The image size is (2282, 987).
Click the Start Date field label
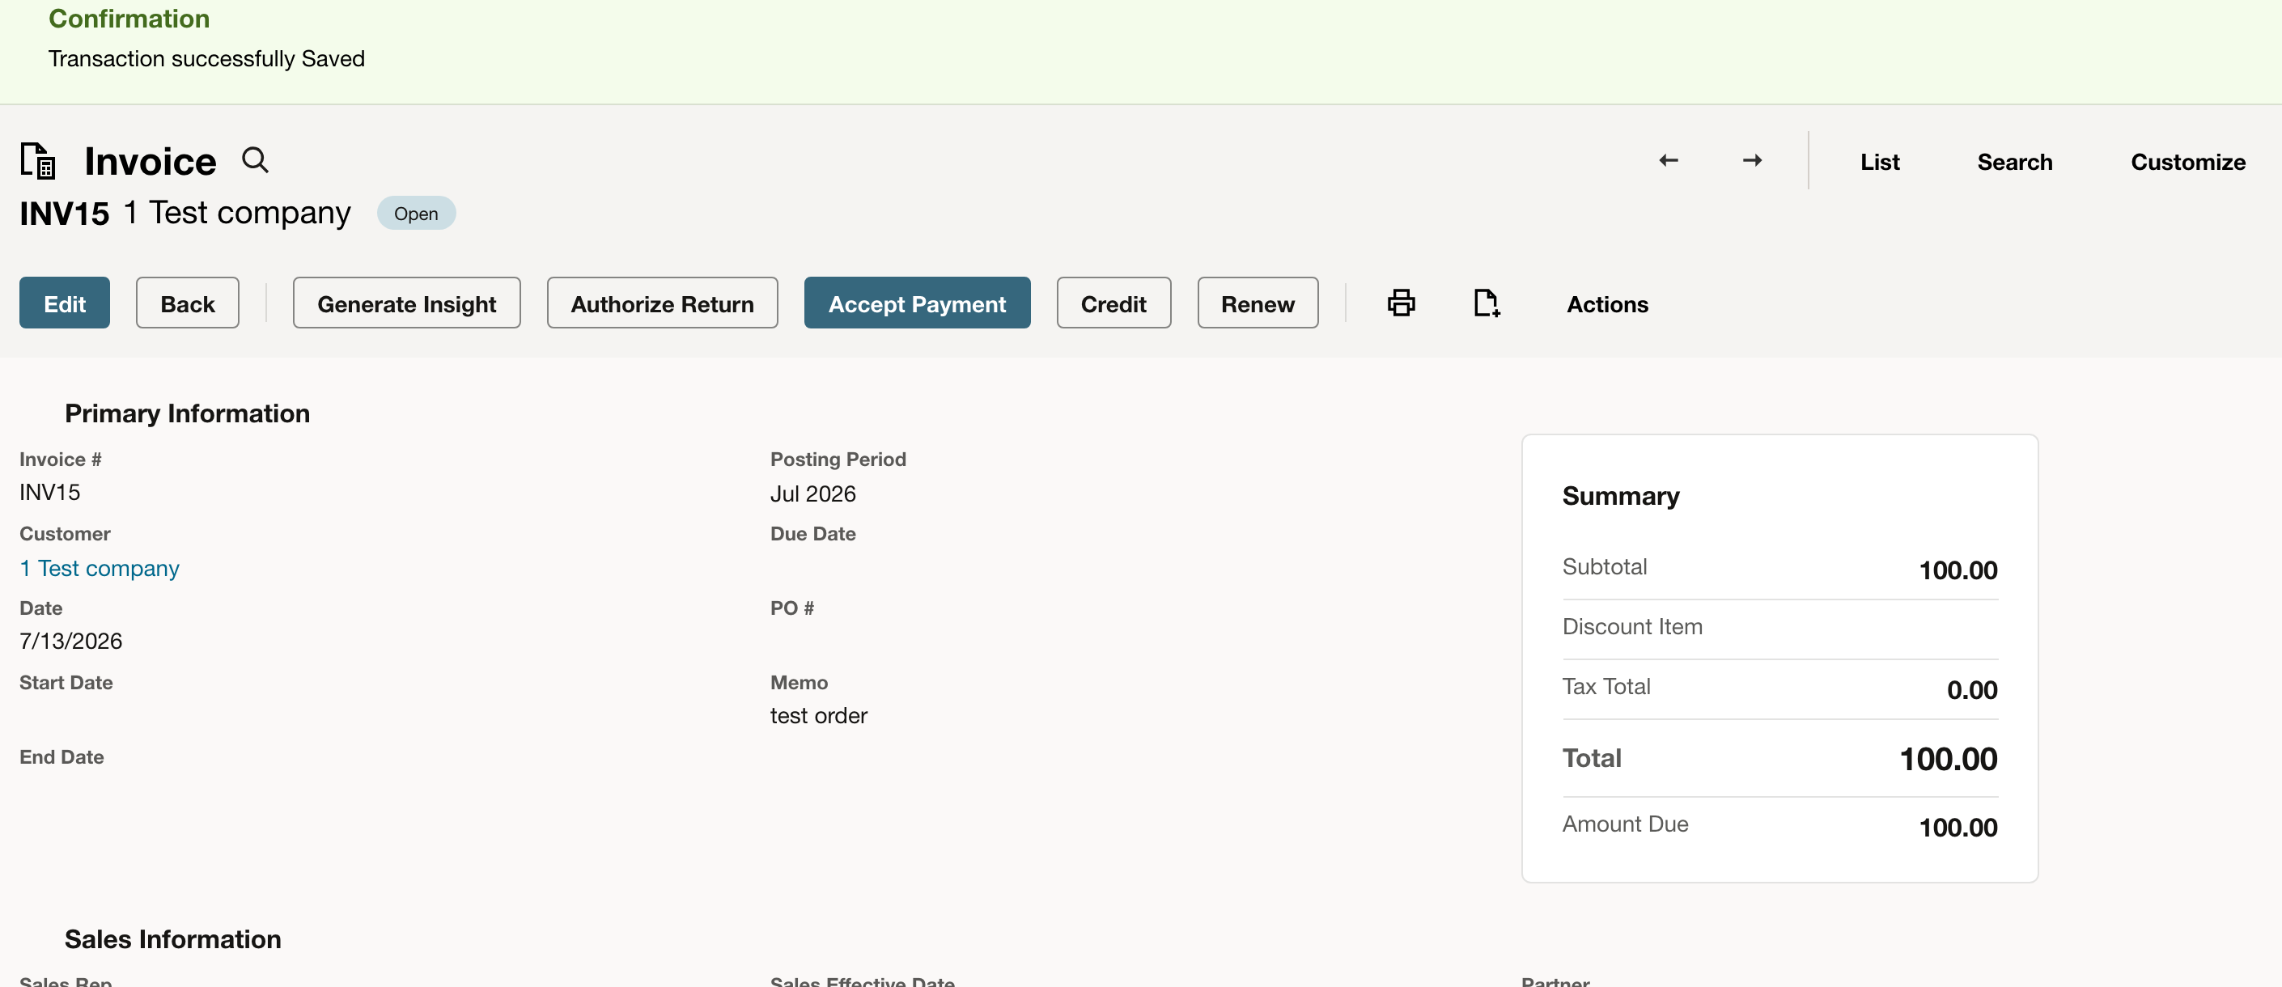66,682
